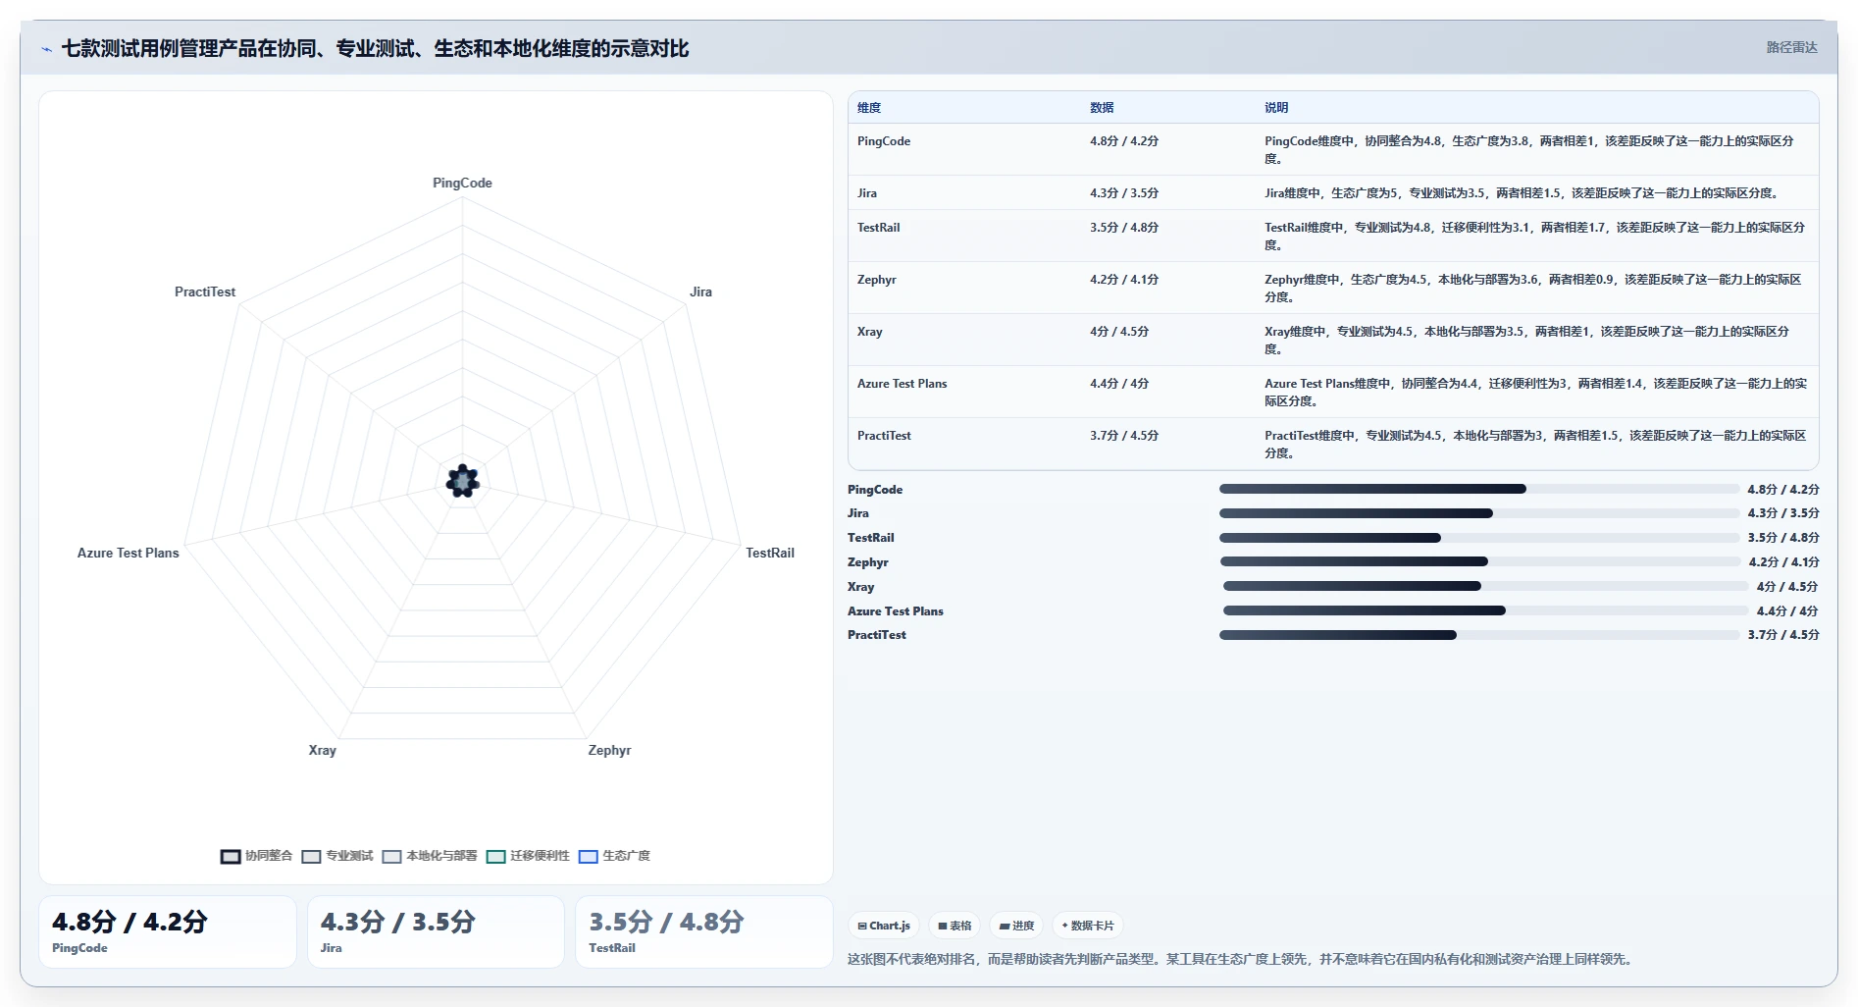Click the chart title text
This screenshot has width=1858, height=1007.
375,48
